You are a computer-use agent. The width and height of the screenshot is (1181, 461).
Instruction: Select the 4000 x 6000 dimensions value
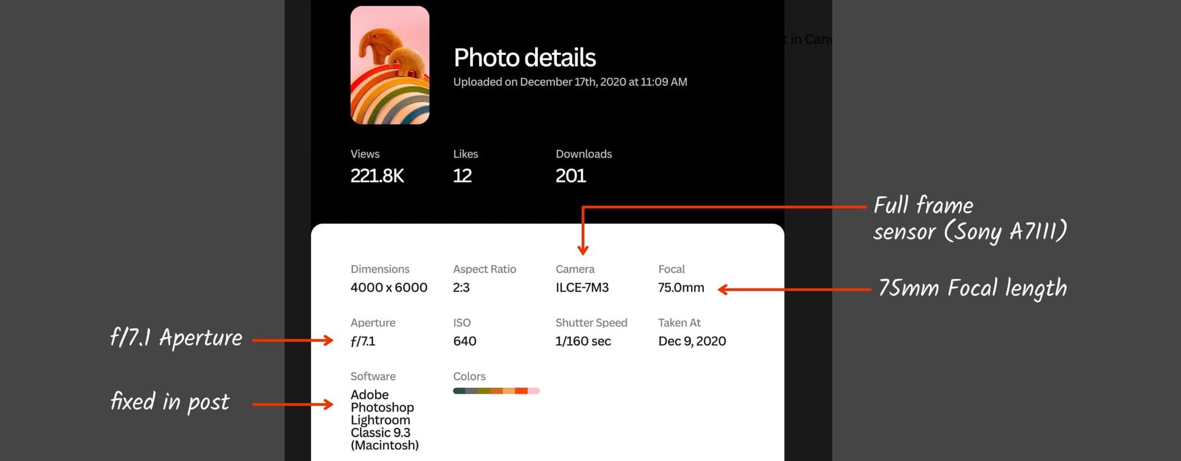pos(389,287)
